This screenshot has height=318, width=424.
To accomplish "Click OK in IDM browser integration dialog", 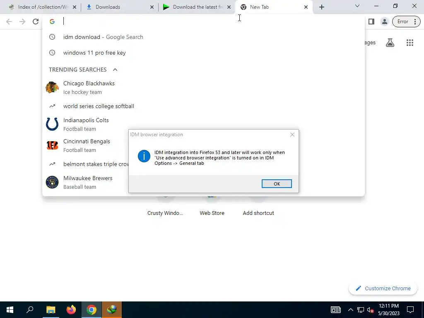I will coord(277,183).
